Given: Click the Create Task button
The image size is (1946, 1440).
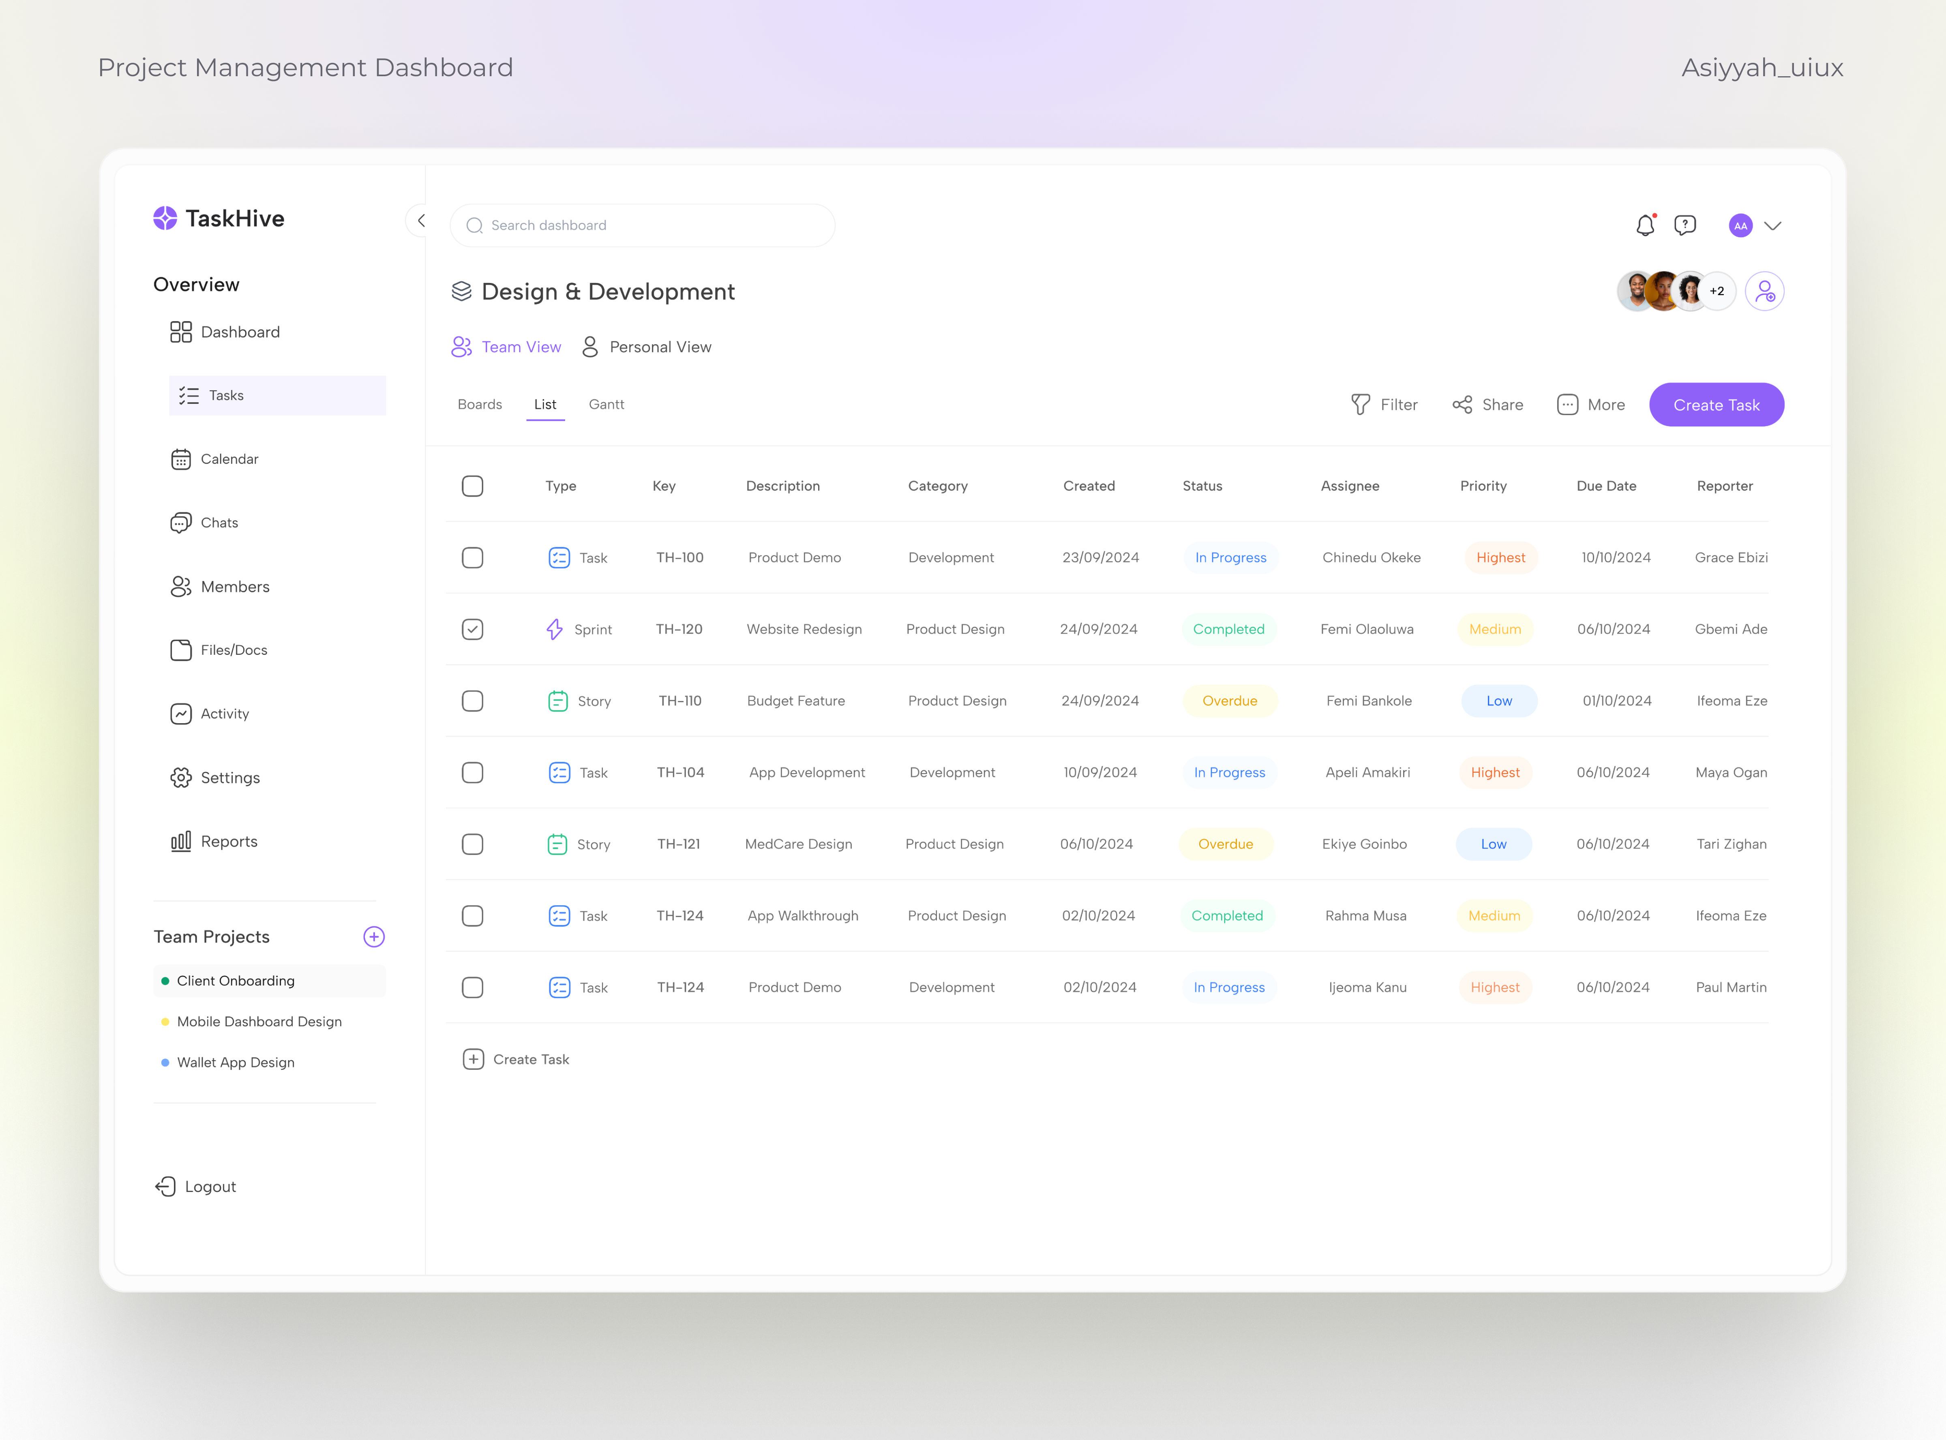Looking at the screenshot, I should point(1715,404).
